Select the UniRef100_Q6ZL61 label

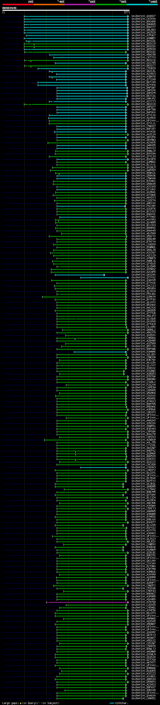(143, 71)
